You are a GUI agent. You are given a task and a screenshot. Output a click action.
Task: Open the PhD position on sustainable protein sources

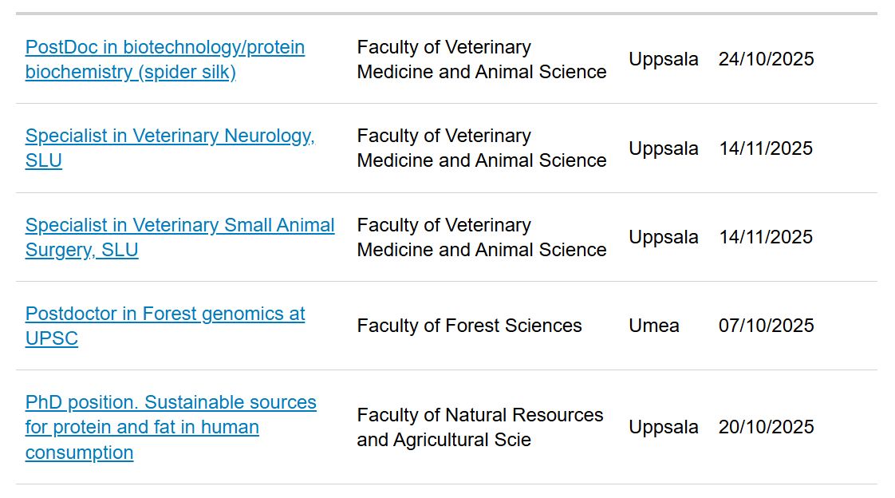point(171,427)
